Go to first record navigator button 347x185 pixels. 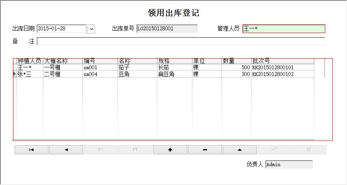click(32, 150)
